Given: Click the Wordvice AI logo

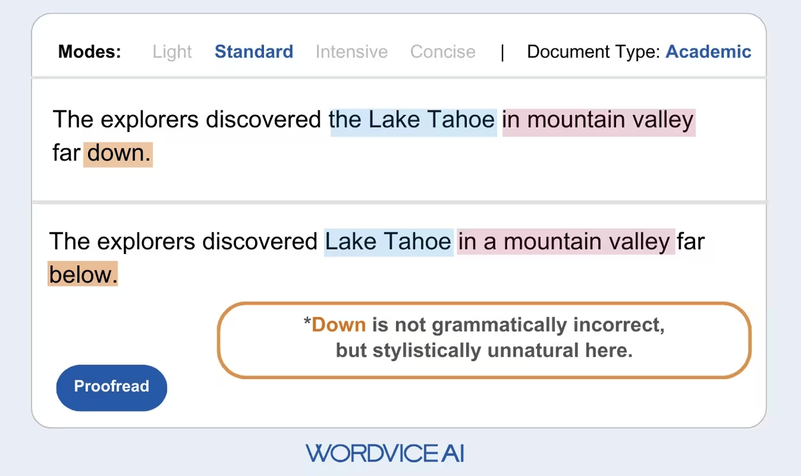Looking at the screenshot, I should tap(385, 453).
